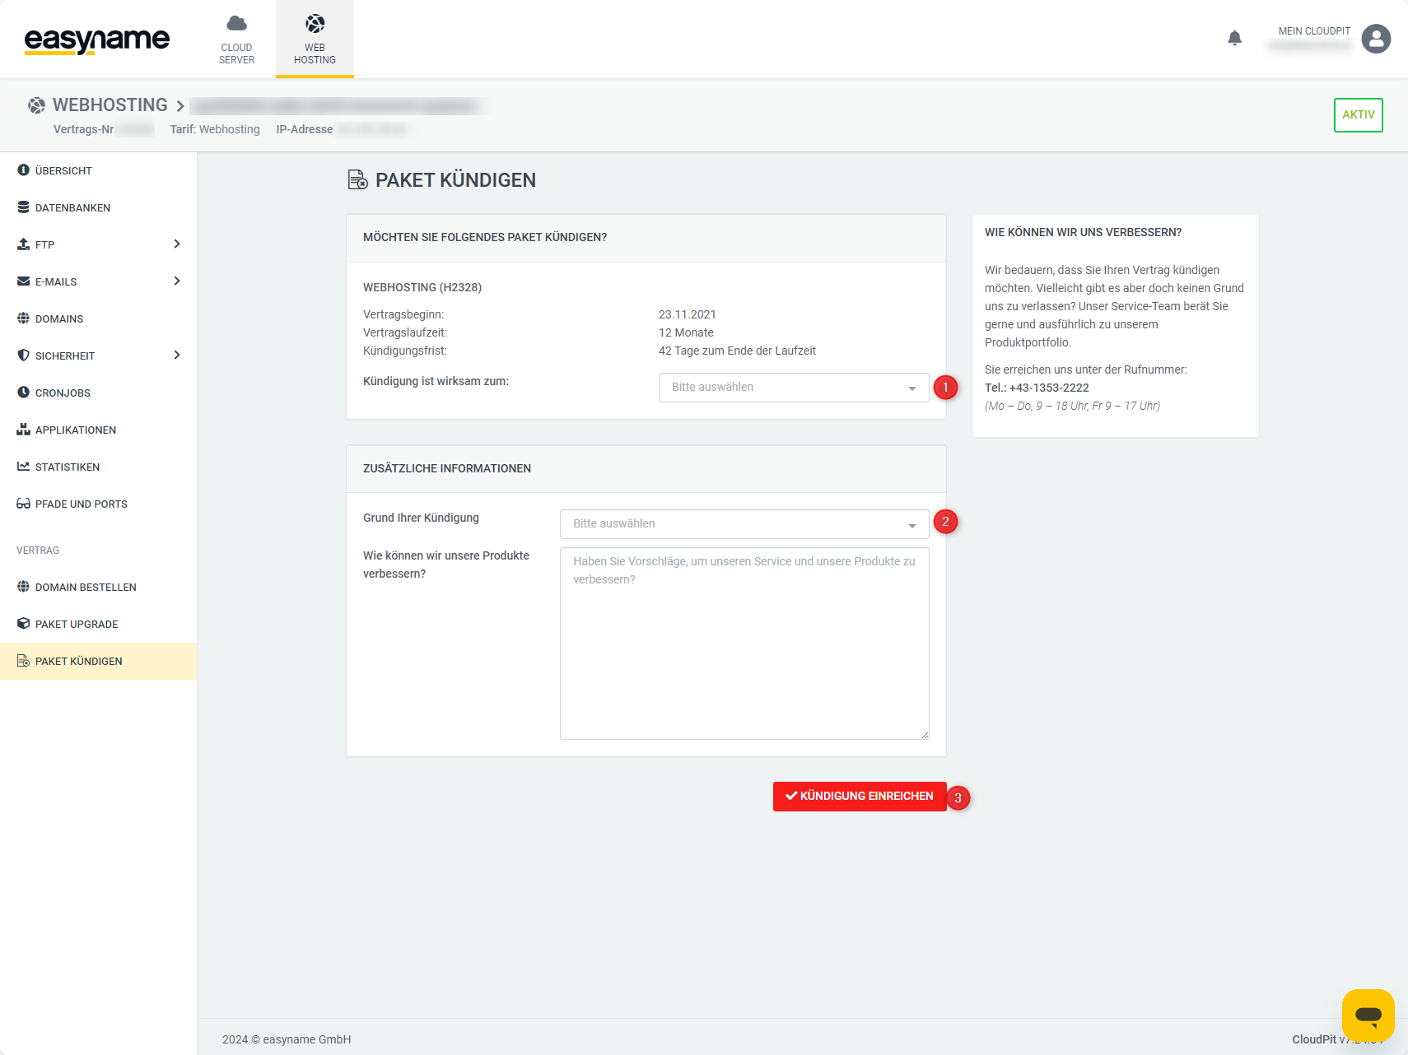Submit with Kündigung Einreichen button

pyautogui.click(x=859, y=797)
